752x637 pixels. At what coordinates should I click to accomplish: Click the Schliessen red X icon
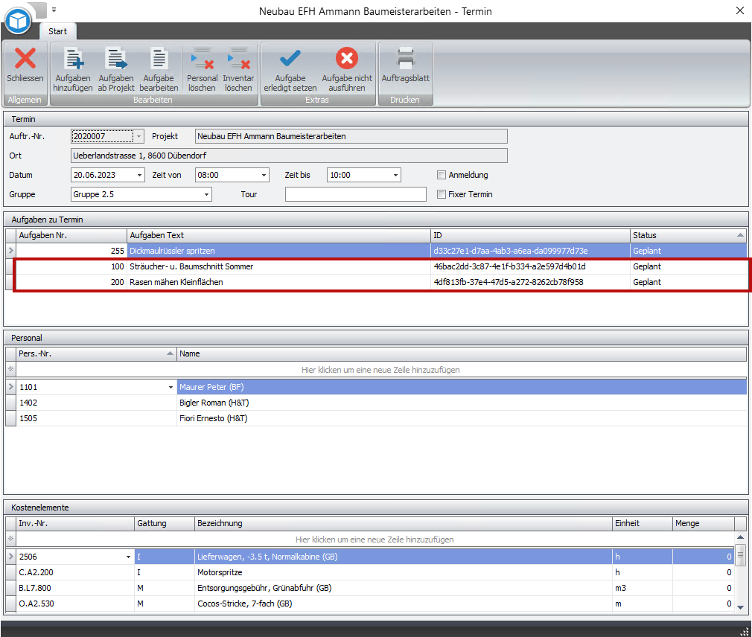(x=25, y=59)
